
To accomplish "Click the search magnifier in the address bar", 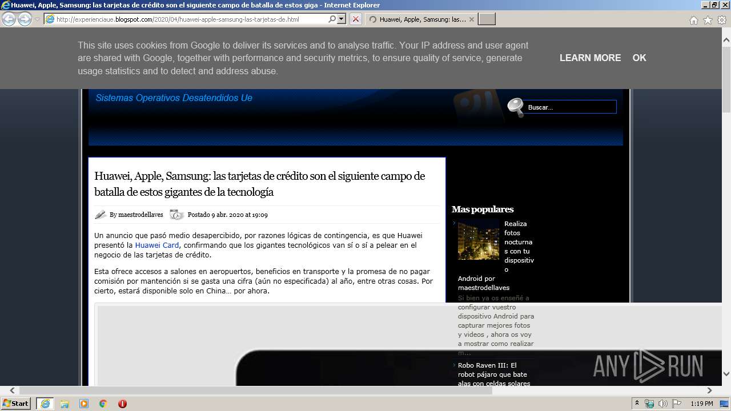I will tap(332, 19).
